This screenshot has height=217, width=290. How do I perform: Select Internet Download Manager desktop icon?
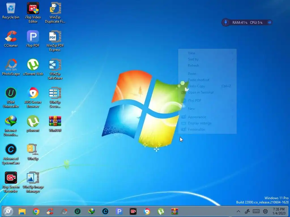11,126
